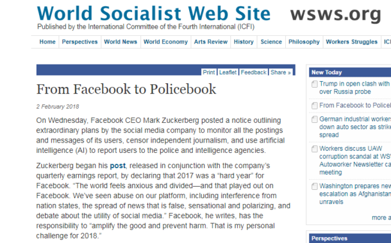The height and width of the screenshot is (243, 391).
Task: Open the Leaflet version link
Action: click(228, 72)
